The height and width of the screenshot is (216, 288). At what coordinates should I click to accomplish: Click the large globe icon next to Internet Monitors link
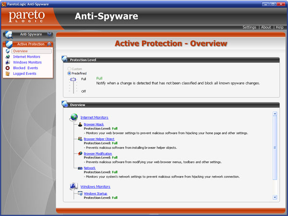73,117
